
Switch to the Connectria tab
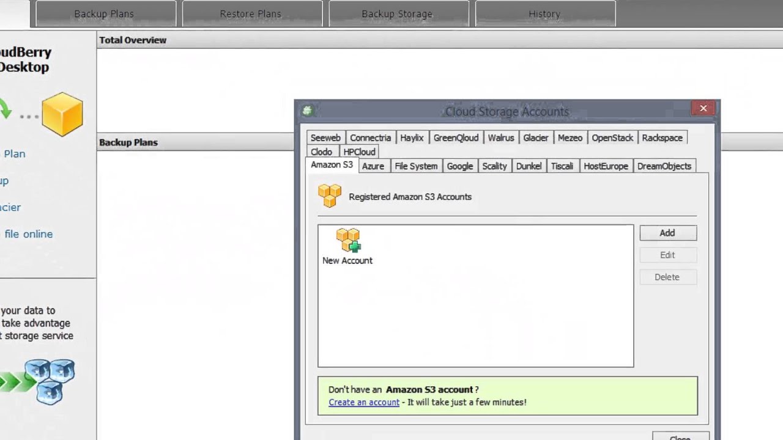[x=371, y=137]
